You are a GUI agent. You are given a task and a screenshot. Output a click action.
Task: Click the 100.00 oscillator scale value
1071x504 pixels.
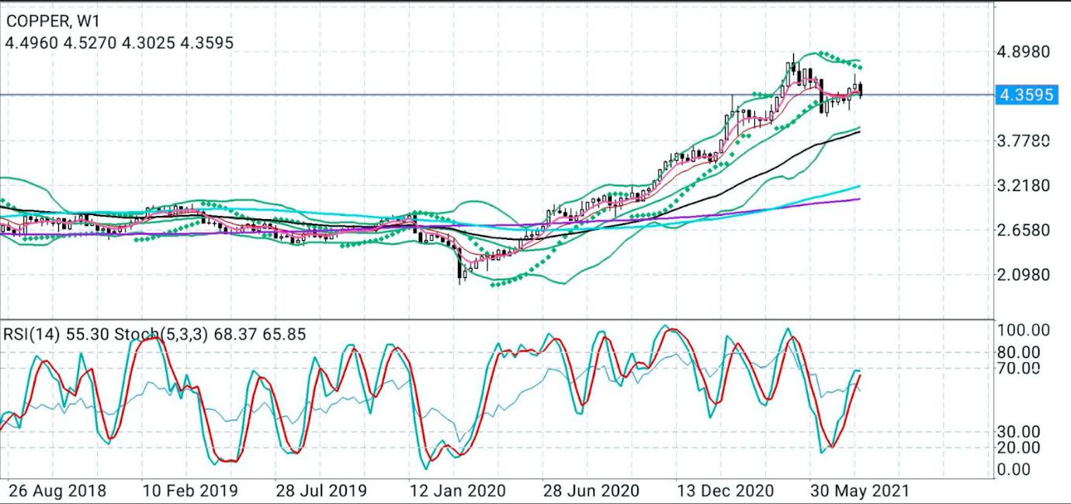pyautogui.click(x=1024, y=330)
